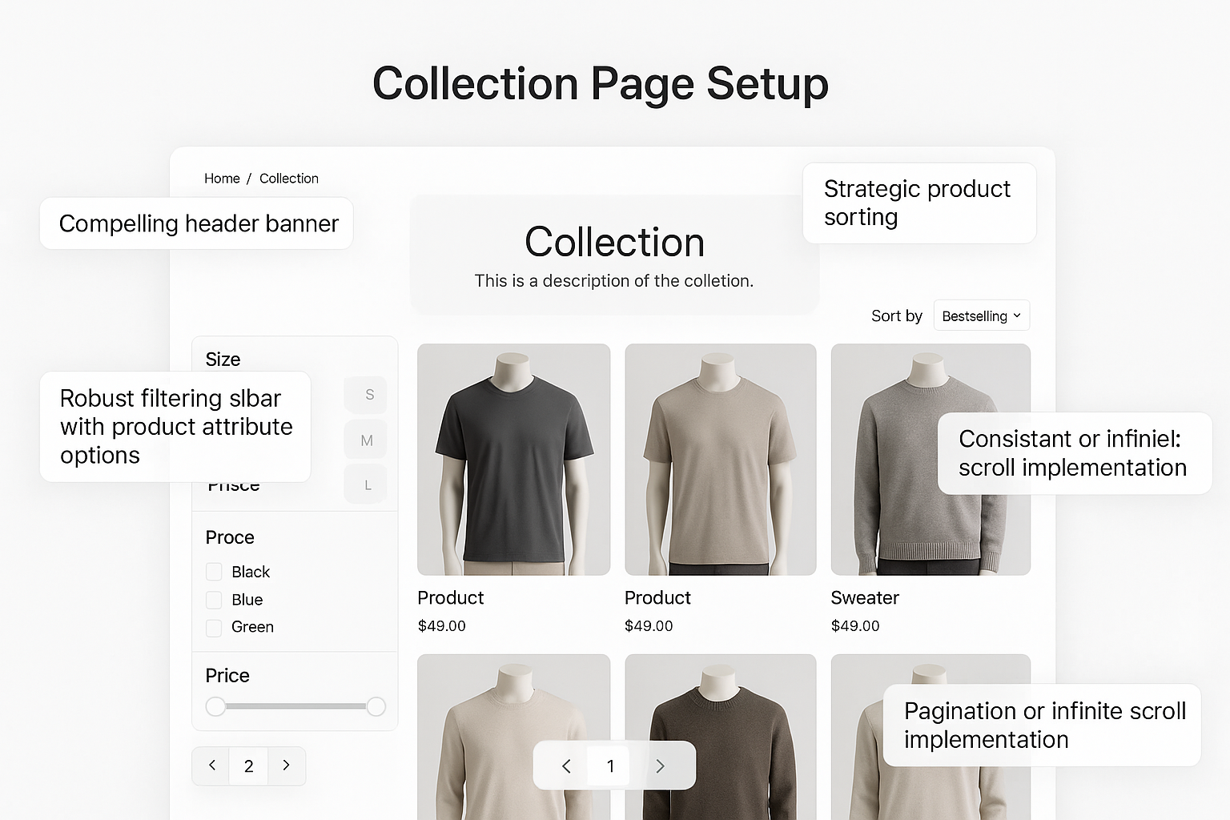
Task: Click the next arrow in bottom pagination
Action: 660,766
